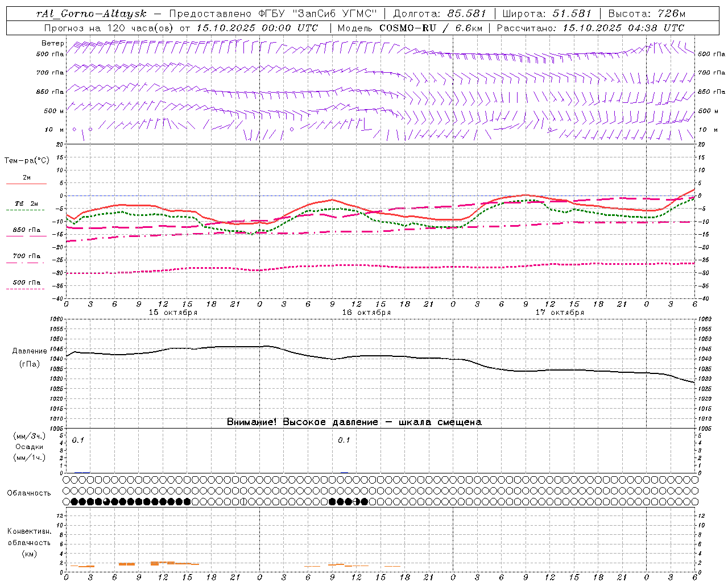Click the (гПа) unit label under Давление
Screen dimensions: 728x582
tap(30, 364)
